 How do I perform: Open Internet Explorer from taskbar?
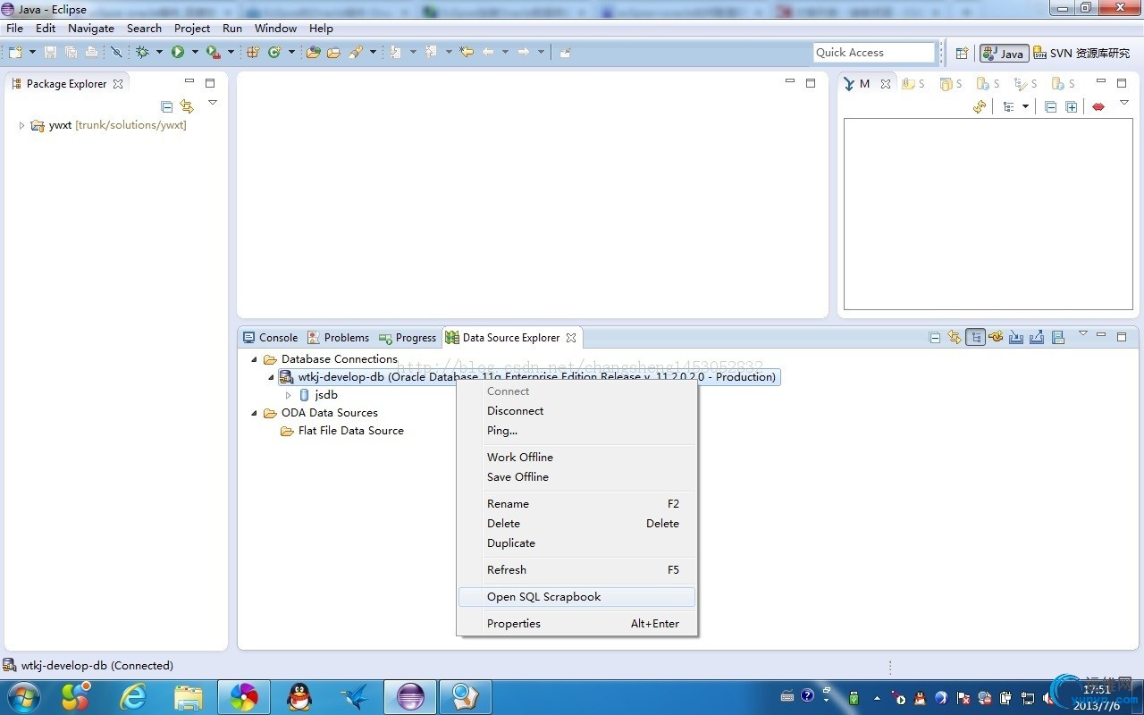coord(133,697)
